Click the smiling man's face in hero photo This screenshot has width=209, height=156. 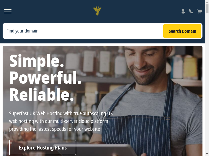[x=146, y=65]
